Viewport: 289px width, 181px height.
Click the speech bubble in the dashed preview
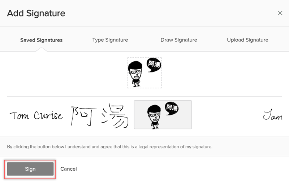[x=154, y=65]
